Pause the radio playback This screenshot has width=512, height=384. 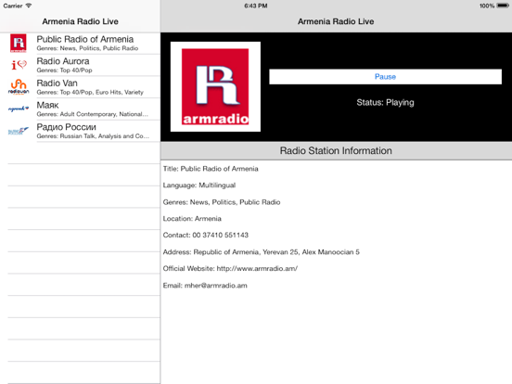click(x=385, y=77)
